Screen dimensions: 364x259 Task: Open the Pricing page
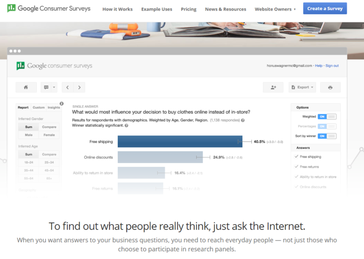[x=189, y=9]
